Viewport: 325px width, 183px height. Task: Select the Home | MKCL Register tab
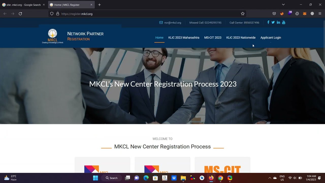click(71, 5)
